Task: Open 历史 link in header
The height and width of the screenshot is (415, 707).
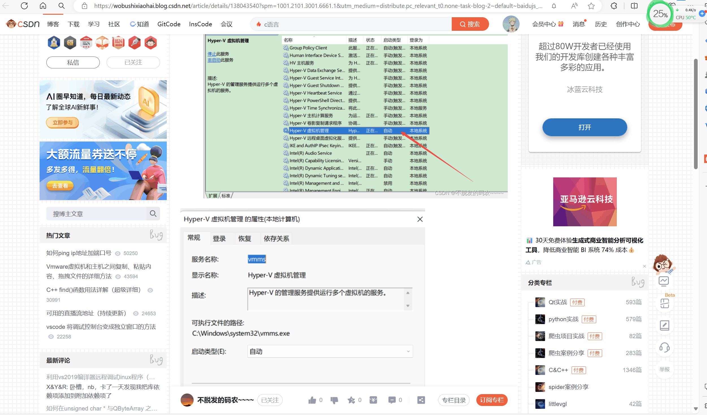Action: (601, 24)
